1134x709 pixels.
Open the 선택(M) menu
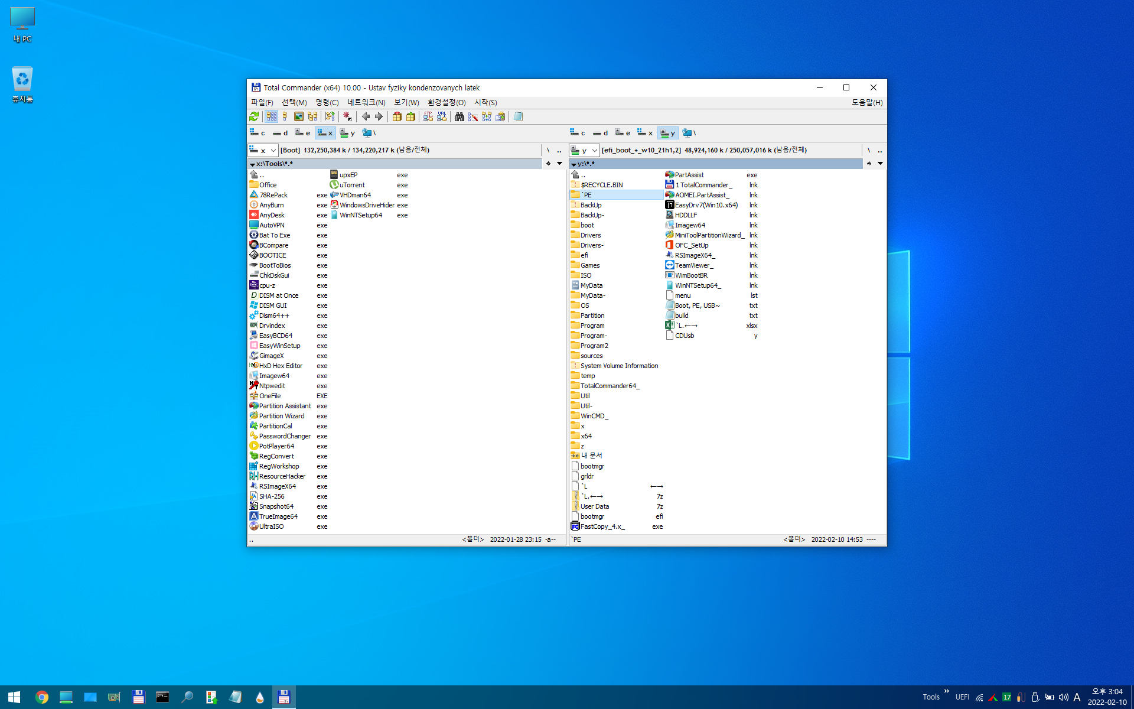coord(294,102)
